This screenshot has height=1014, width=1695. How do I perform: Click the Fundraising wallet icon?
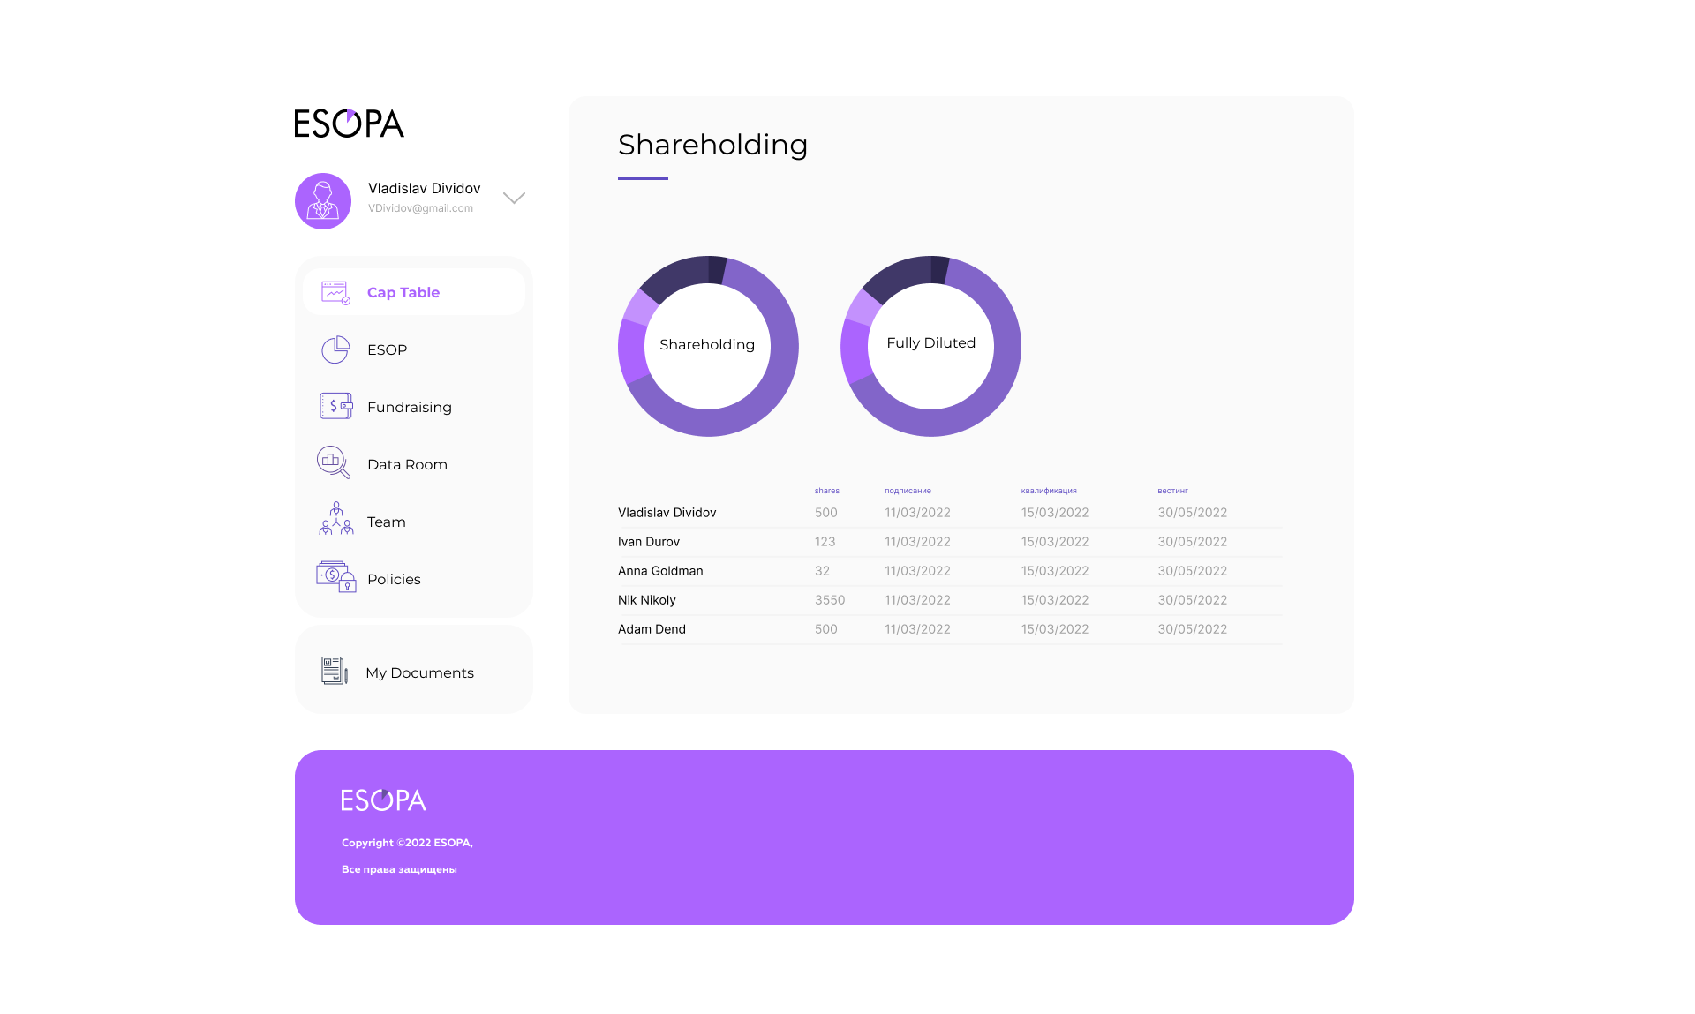pyautogui.click(x=335, y=406)
